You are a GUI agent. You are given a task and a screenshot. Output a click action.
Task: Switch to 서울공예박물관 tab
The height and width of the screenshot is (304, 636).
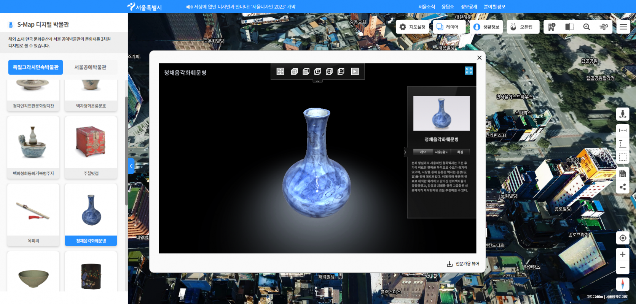point(90,67)
